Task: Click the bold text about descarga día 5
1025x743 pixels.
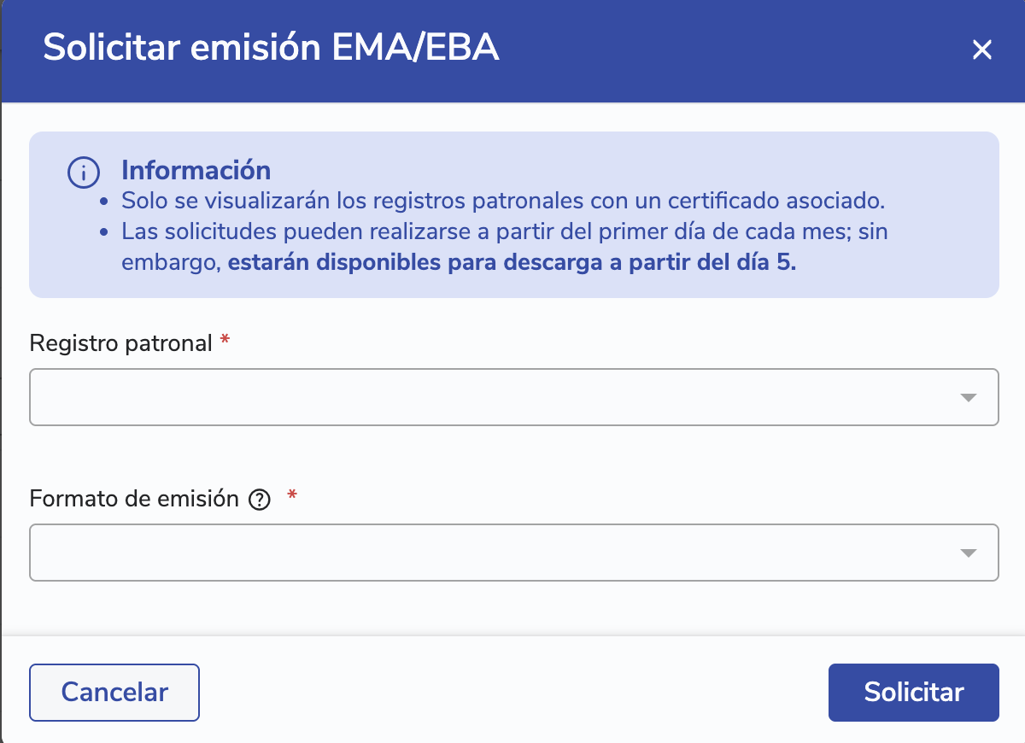Action: coord(512,263)
